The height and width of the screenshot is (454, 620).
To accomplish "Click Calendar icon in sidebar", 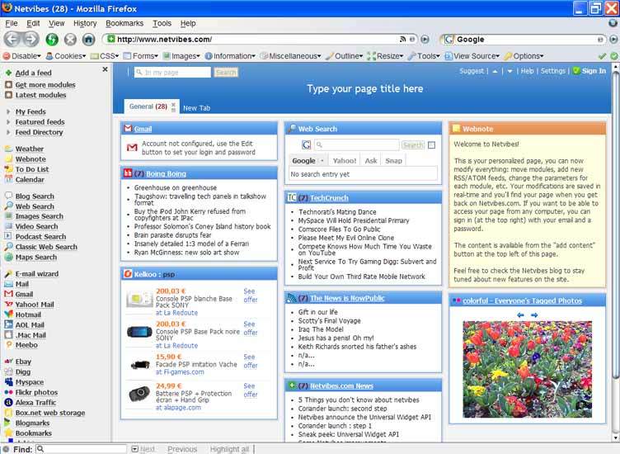I will (x=8, y=179).
